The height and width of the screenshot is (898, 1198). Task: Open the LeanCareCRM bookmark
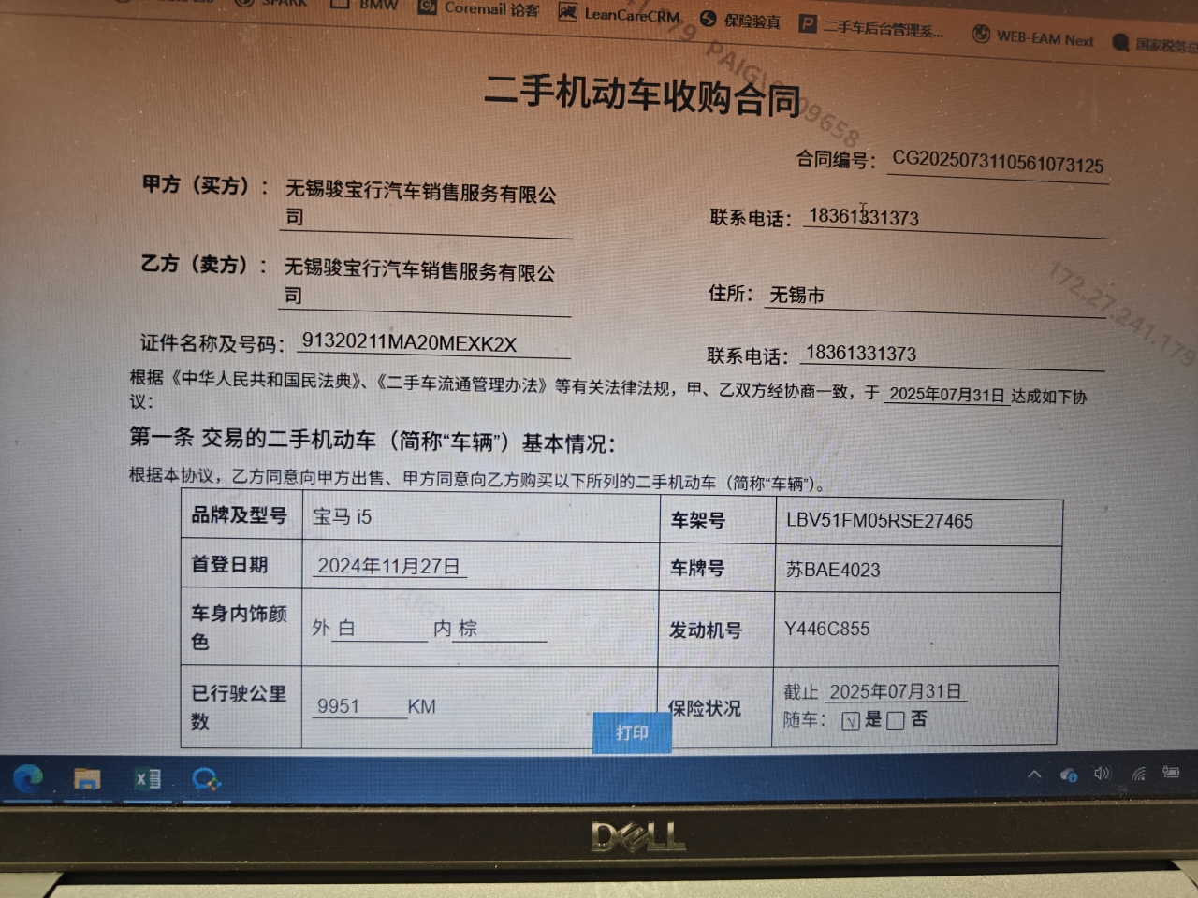tap(620, 14)
